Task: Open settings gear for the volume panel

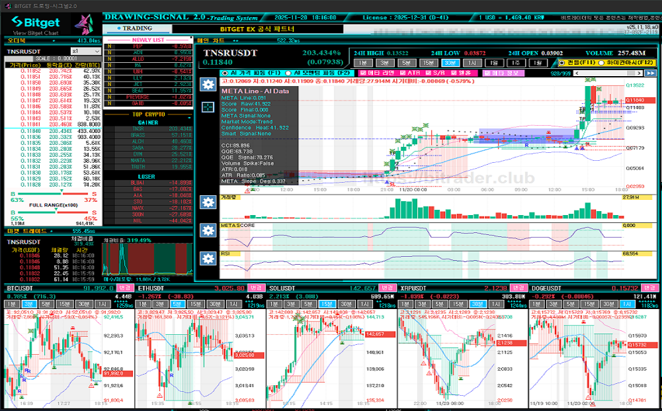Action: [x=208, y=203]
